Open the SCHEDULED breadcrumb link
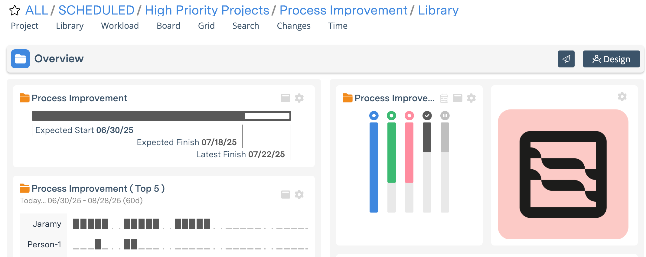Screen dimensions: 646x257 tap(96, 10)
